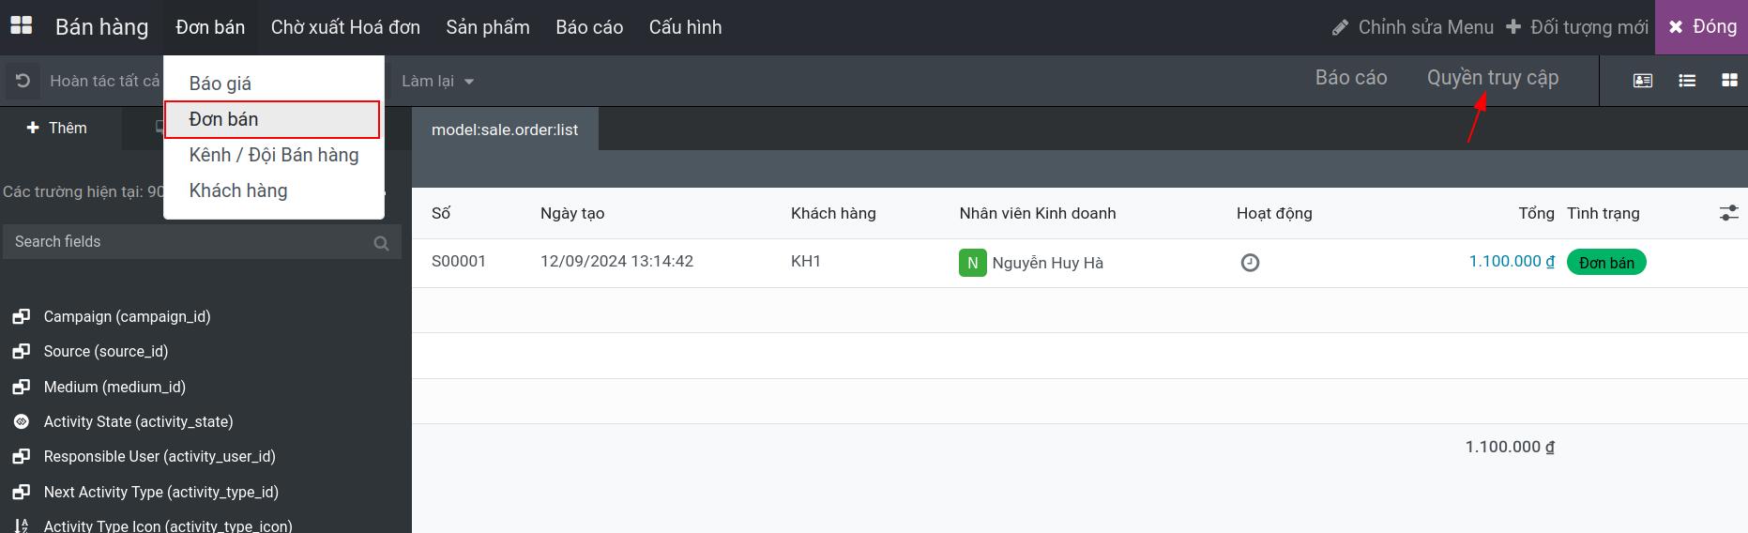The width and height of the screenshot is (1748, 533).
Task: Click Bán hàng app title
Action: (x=102, y=27)
